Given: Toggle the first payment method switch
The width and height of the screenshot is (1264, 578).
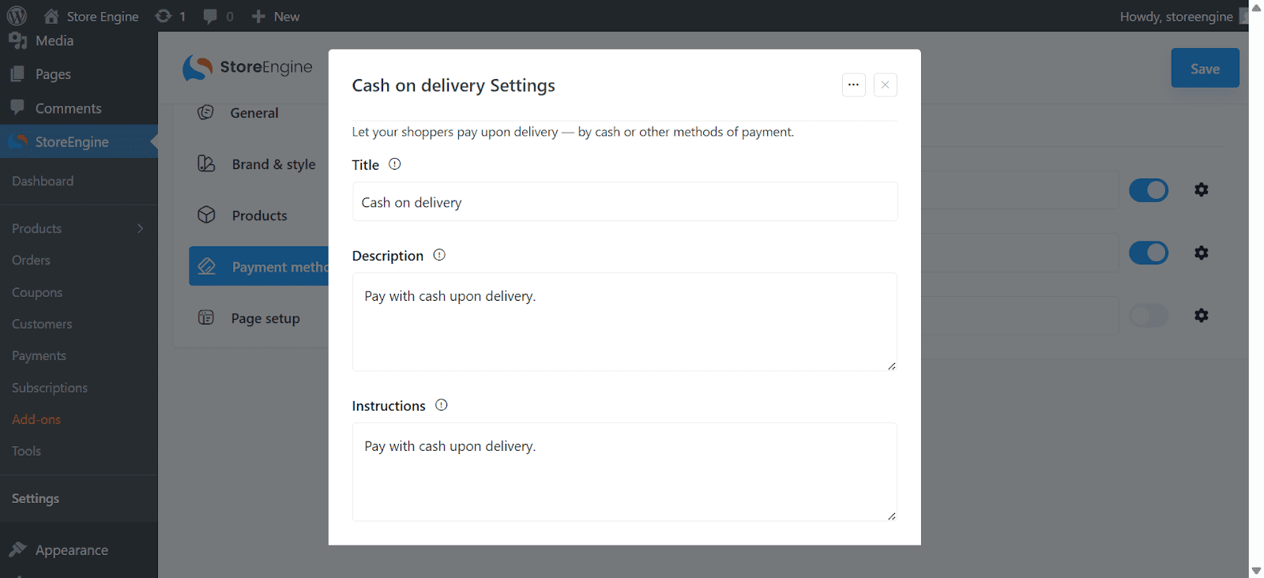Looking at the screenshot, I should (x=1148, y=190).
